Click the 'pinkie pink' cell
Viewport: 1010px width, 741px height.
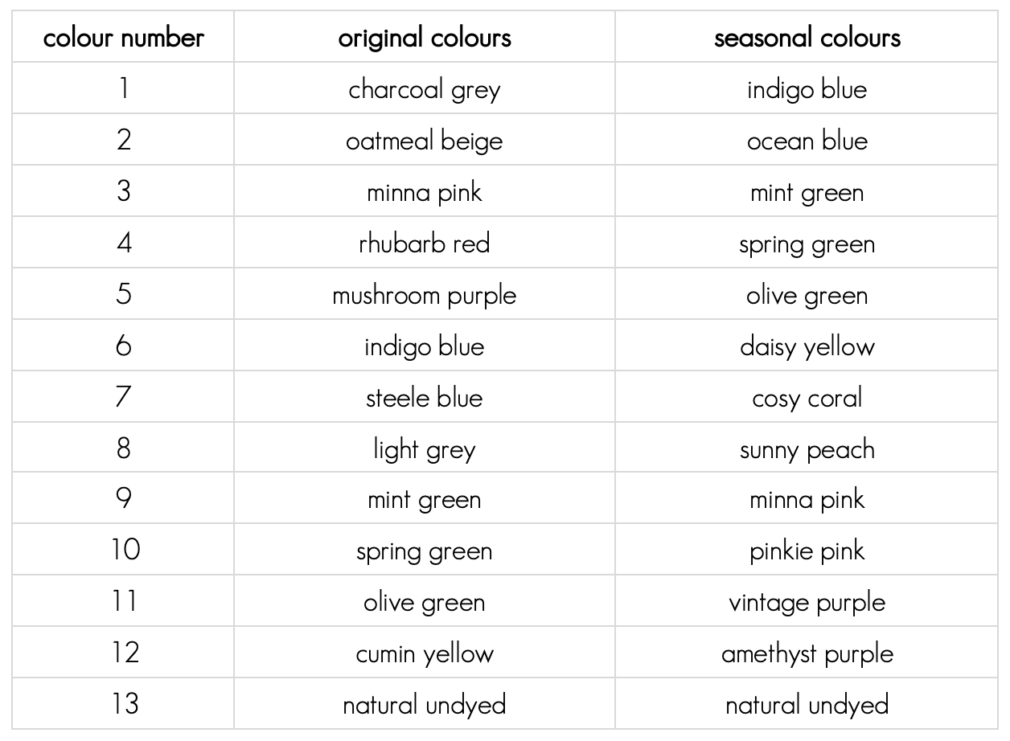tap(807, 550)
